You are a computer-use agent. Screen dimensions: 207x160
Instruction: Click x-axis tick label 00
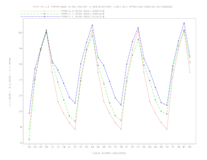29,147
